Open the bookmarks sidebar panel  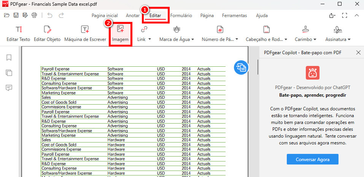point(9,58)
